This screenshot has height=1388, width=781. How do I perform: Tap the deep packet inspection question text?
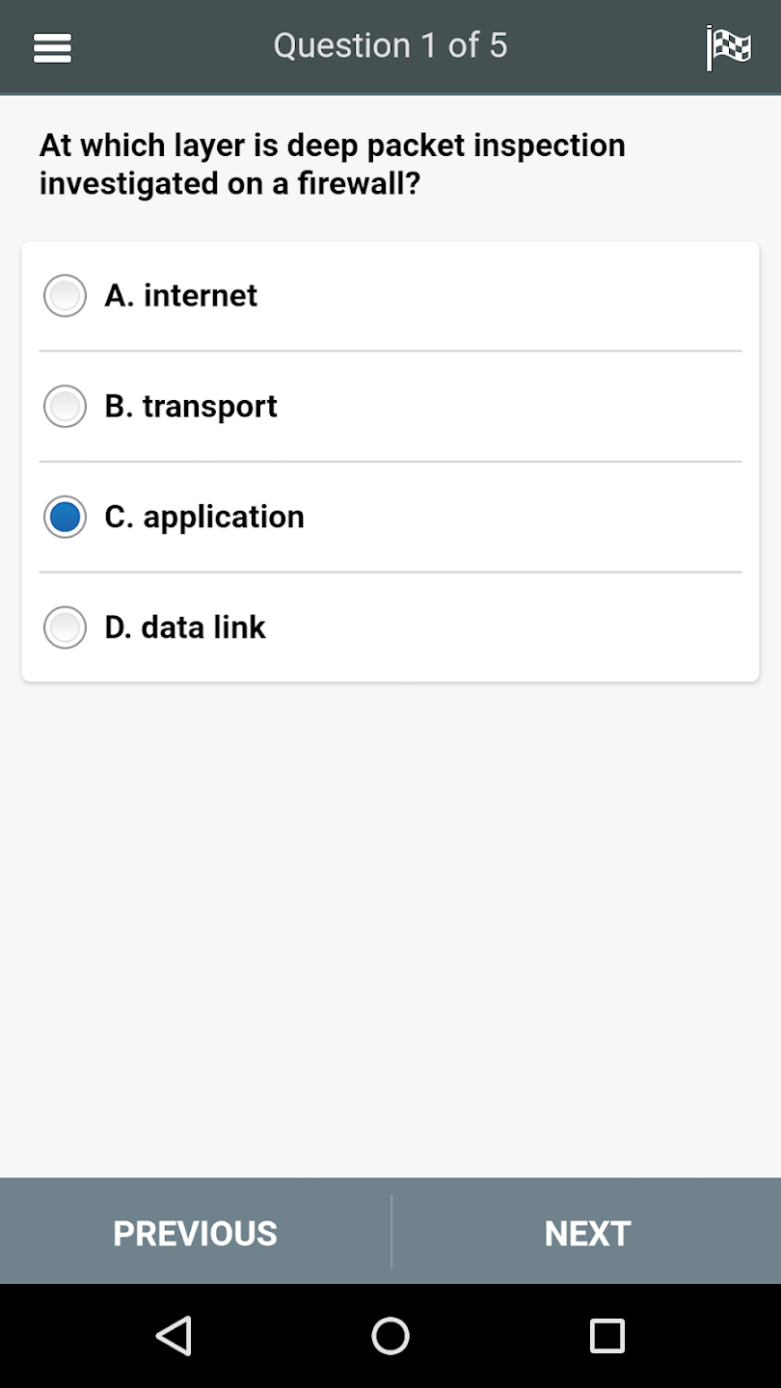click(333, 164)
